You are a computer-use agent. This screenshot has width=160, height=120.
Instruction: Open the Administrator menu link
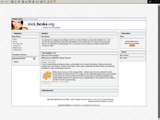click(x=17, y=50)
